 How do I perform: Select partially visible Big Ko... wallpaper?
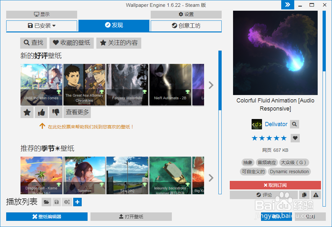click(198, 175)
